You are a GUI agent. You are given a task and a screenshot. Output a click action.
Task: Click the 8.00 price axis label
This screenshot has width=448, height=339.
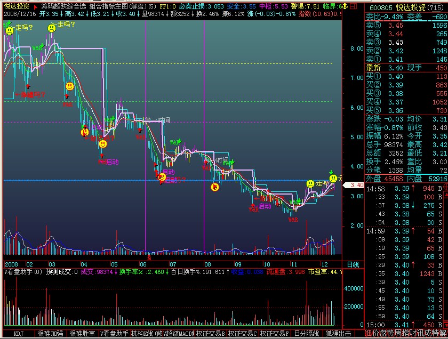[x=357, y=49]
